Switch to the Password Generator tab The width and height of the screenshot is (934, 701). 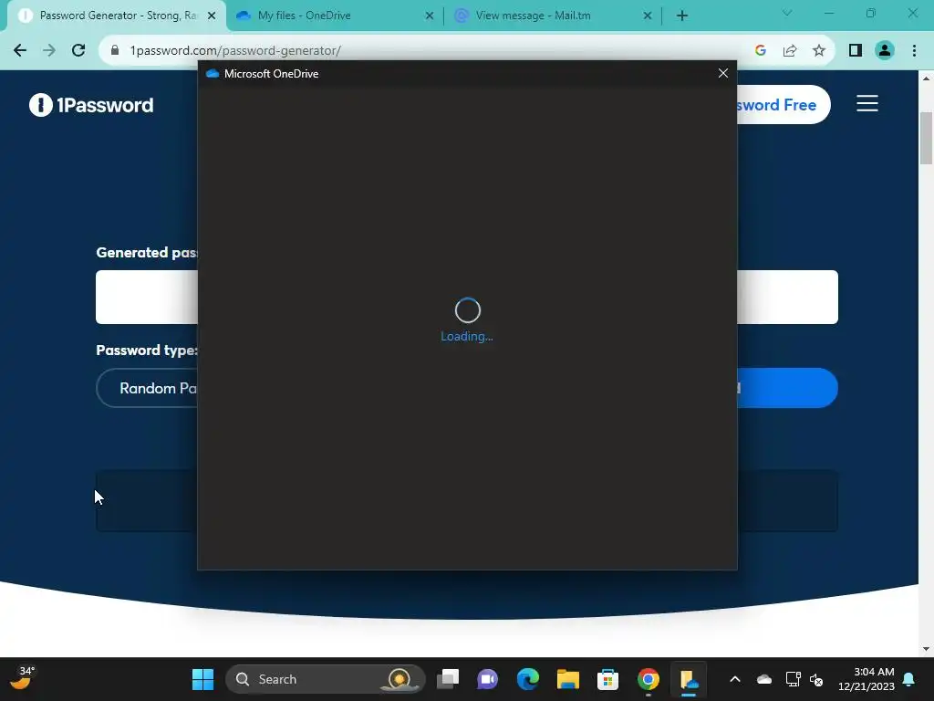pos(116,16)
